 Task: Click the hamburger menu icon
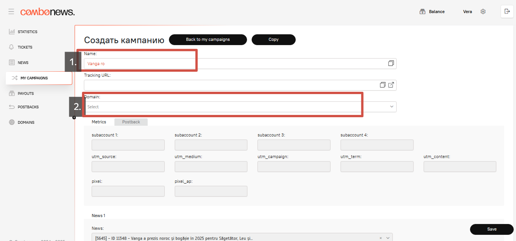(11, 12)
